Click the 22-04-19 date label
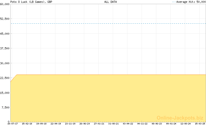206x126 pixels. (56, 124)
